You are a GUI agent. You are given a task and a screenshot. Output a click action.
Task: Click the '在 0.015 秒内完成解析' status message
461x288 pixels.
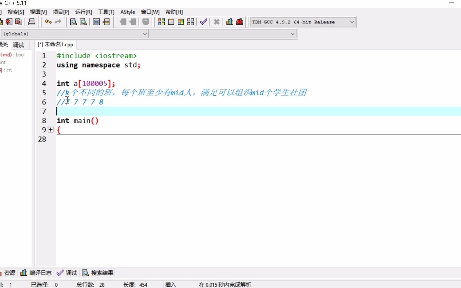[x=225, y=285]
